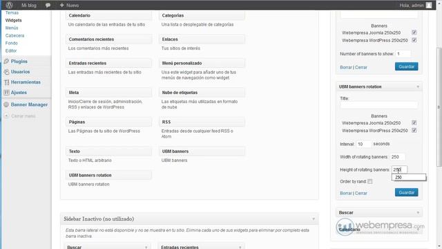Screen dimensions: 442x249
Task: Expand the inactive Entradas recientes widget
Action: click(x=240, y=248)
